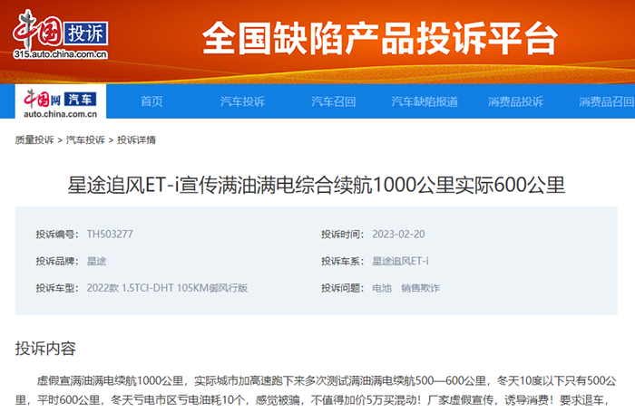Click the 投诉详情 breadcrumb item
Screen dimensions: 635x412
point(136,139)
